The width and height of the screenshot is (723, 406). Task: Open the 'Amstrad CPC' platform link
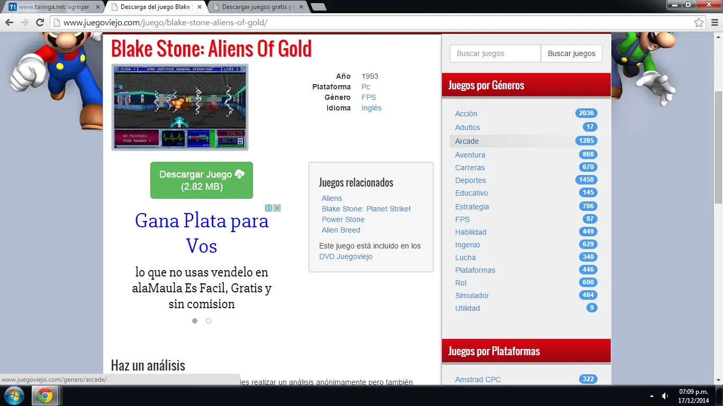click(478, 380)
